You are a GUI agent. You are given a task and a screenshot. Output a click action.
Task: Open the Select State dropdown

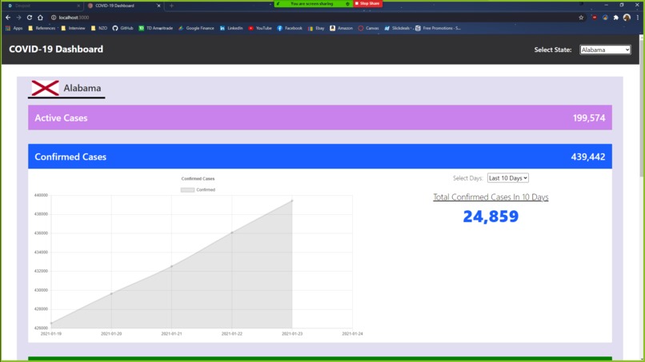(605, 50)
